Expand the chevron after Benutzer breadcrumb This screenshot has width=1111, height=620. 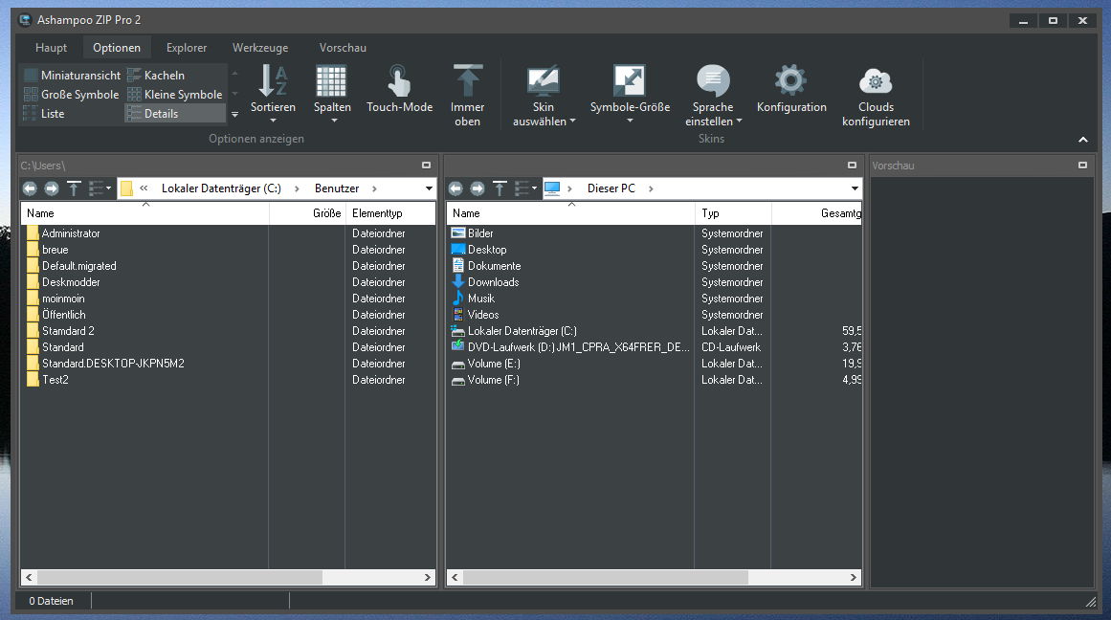click(x=374, y=188)
